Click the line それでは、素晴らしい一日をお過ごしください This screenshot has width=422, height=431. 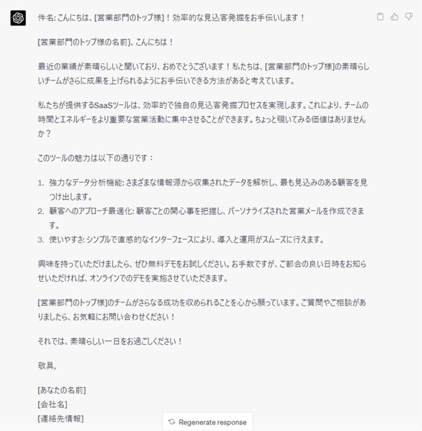(x=110, y=342)
